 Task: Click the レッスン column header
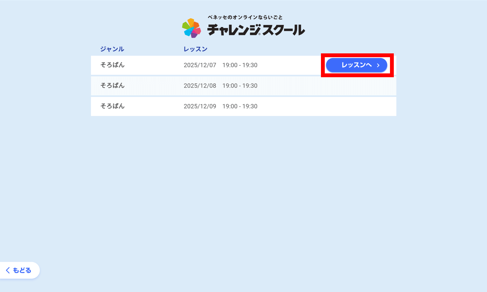point(195,49)
